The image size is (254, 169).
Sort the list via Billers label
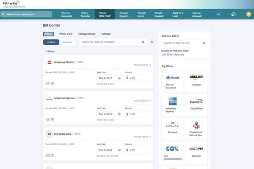51,52
